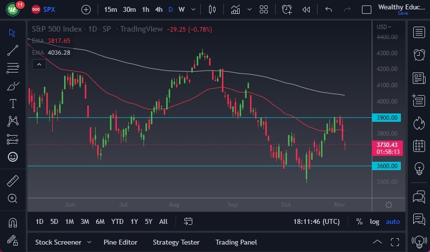Open the candlestick chart type selector
This screenshot has height=252, width=430.
[213, 9]
